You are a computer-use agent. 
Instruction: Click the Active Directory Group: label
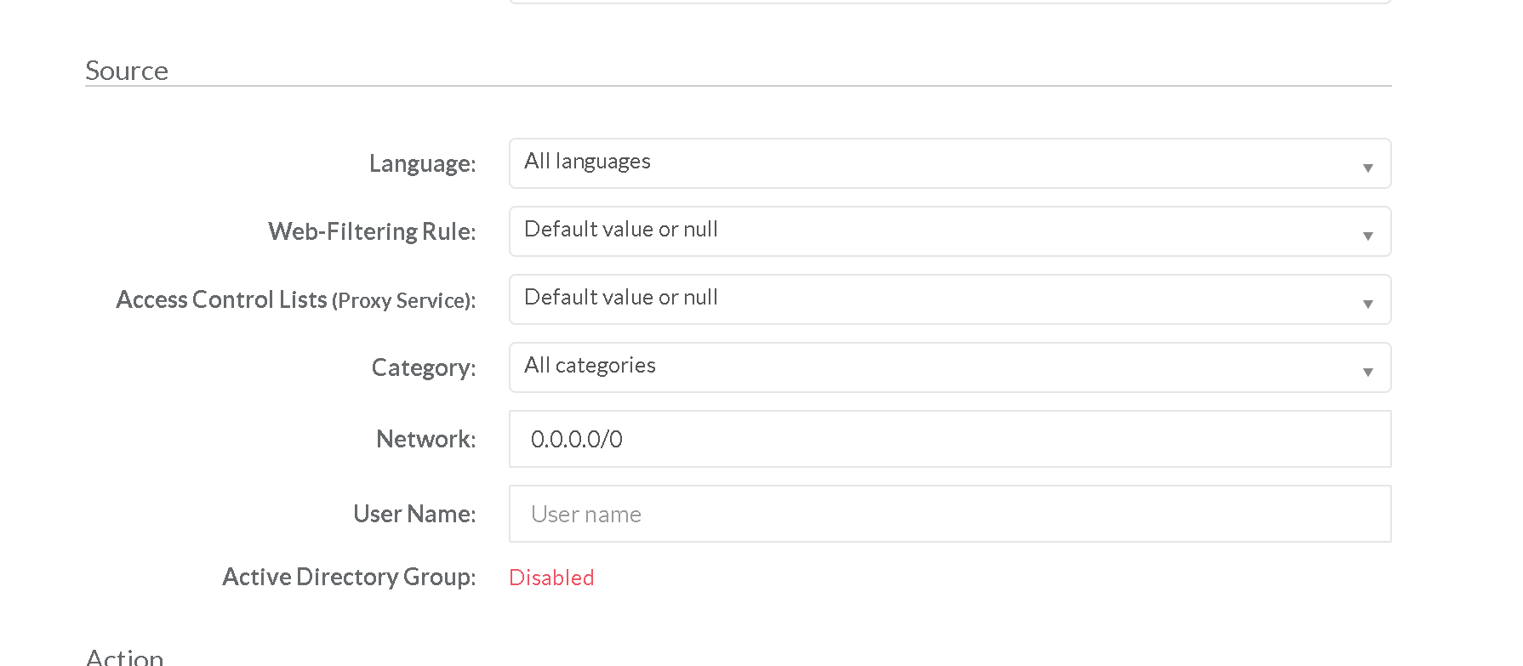pyautogui.click(x=349, y=577)
